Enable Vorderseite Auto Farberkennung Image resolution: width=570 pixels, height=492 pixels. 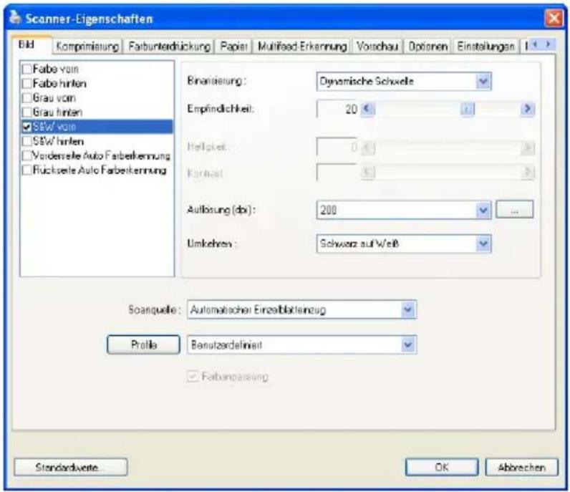27,155
